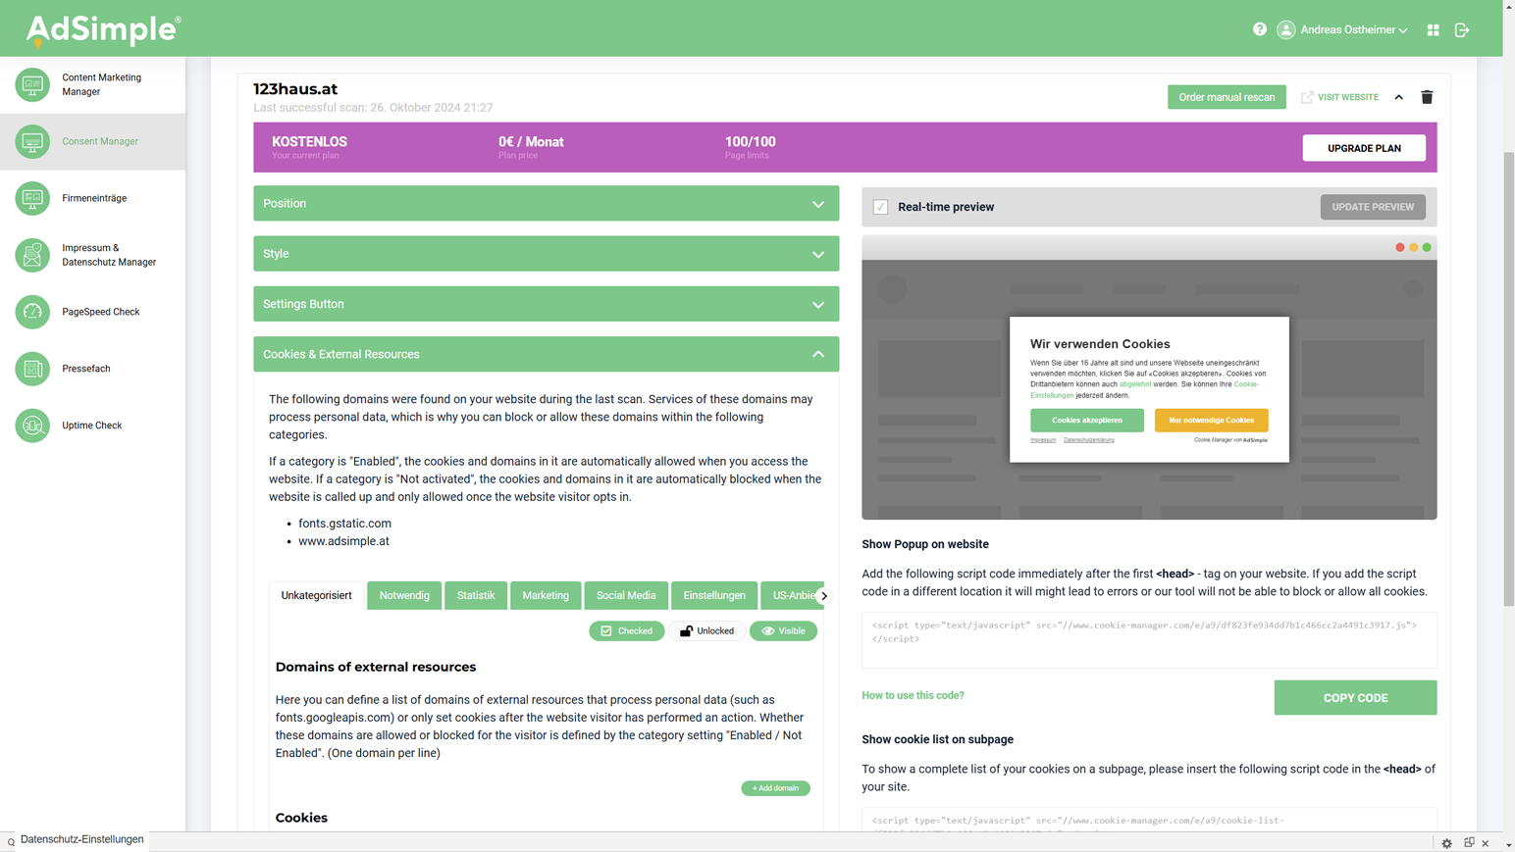
Task: Toggle the Visible eye pill
Action: pyautogui.click(x=783, y=631)
